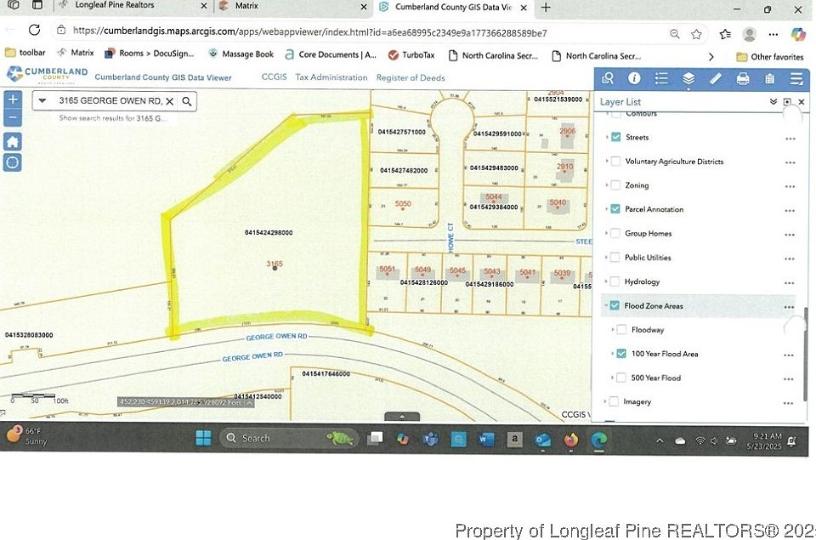Toggle the 100 Year Flood Area checkbox

tap(621, 354)
